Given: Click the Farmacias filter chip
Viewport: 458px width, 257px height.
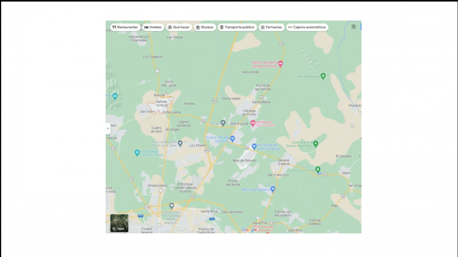Looking at the screenshot, I should [271, 27].
